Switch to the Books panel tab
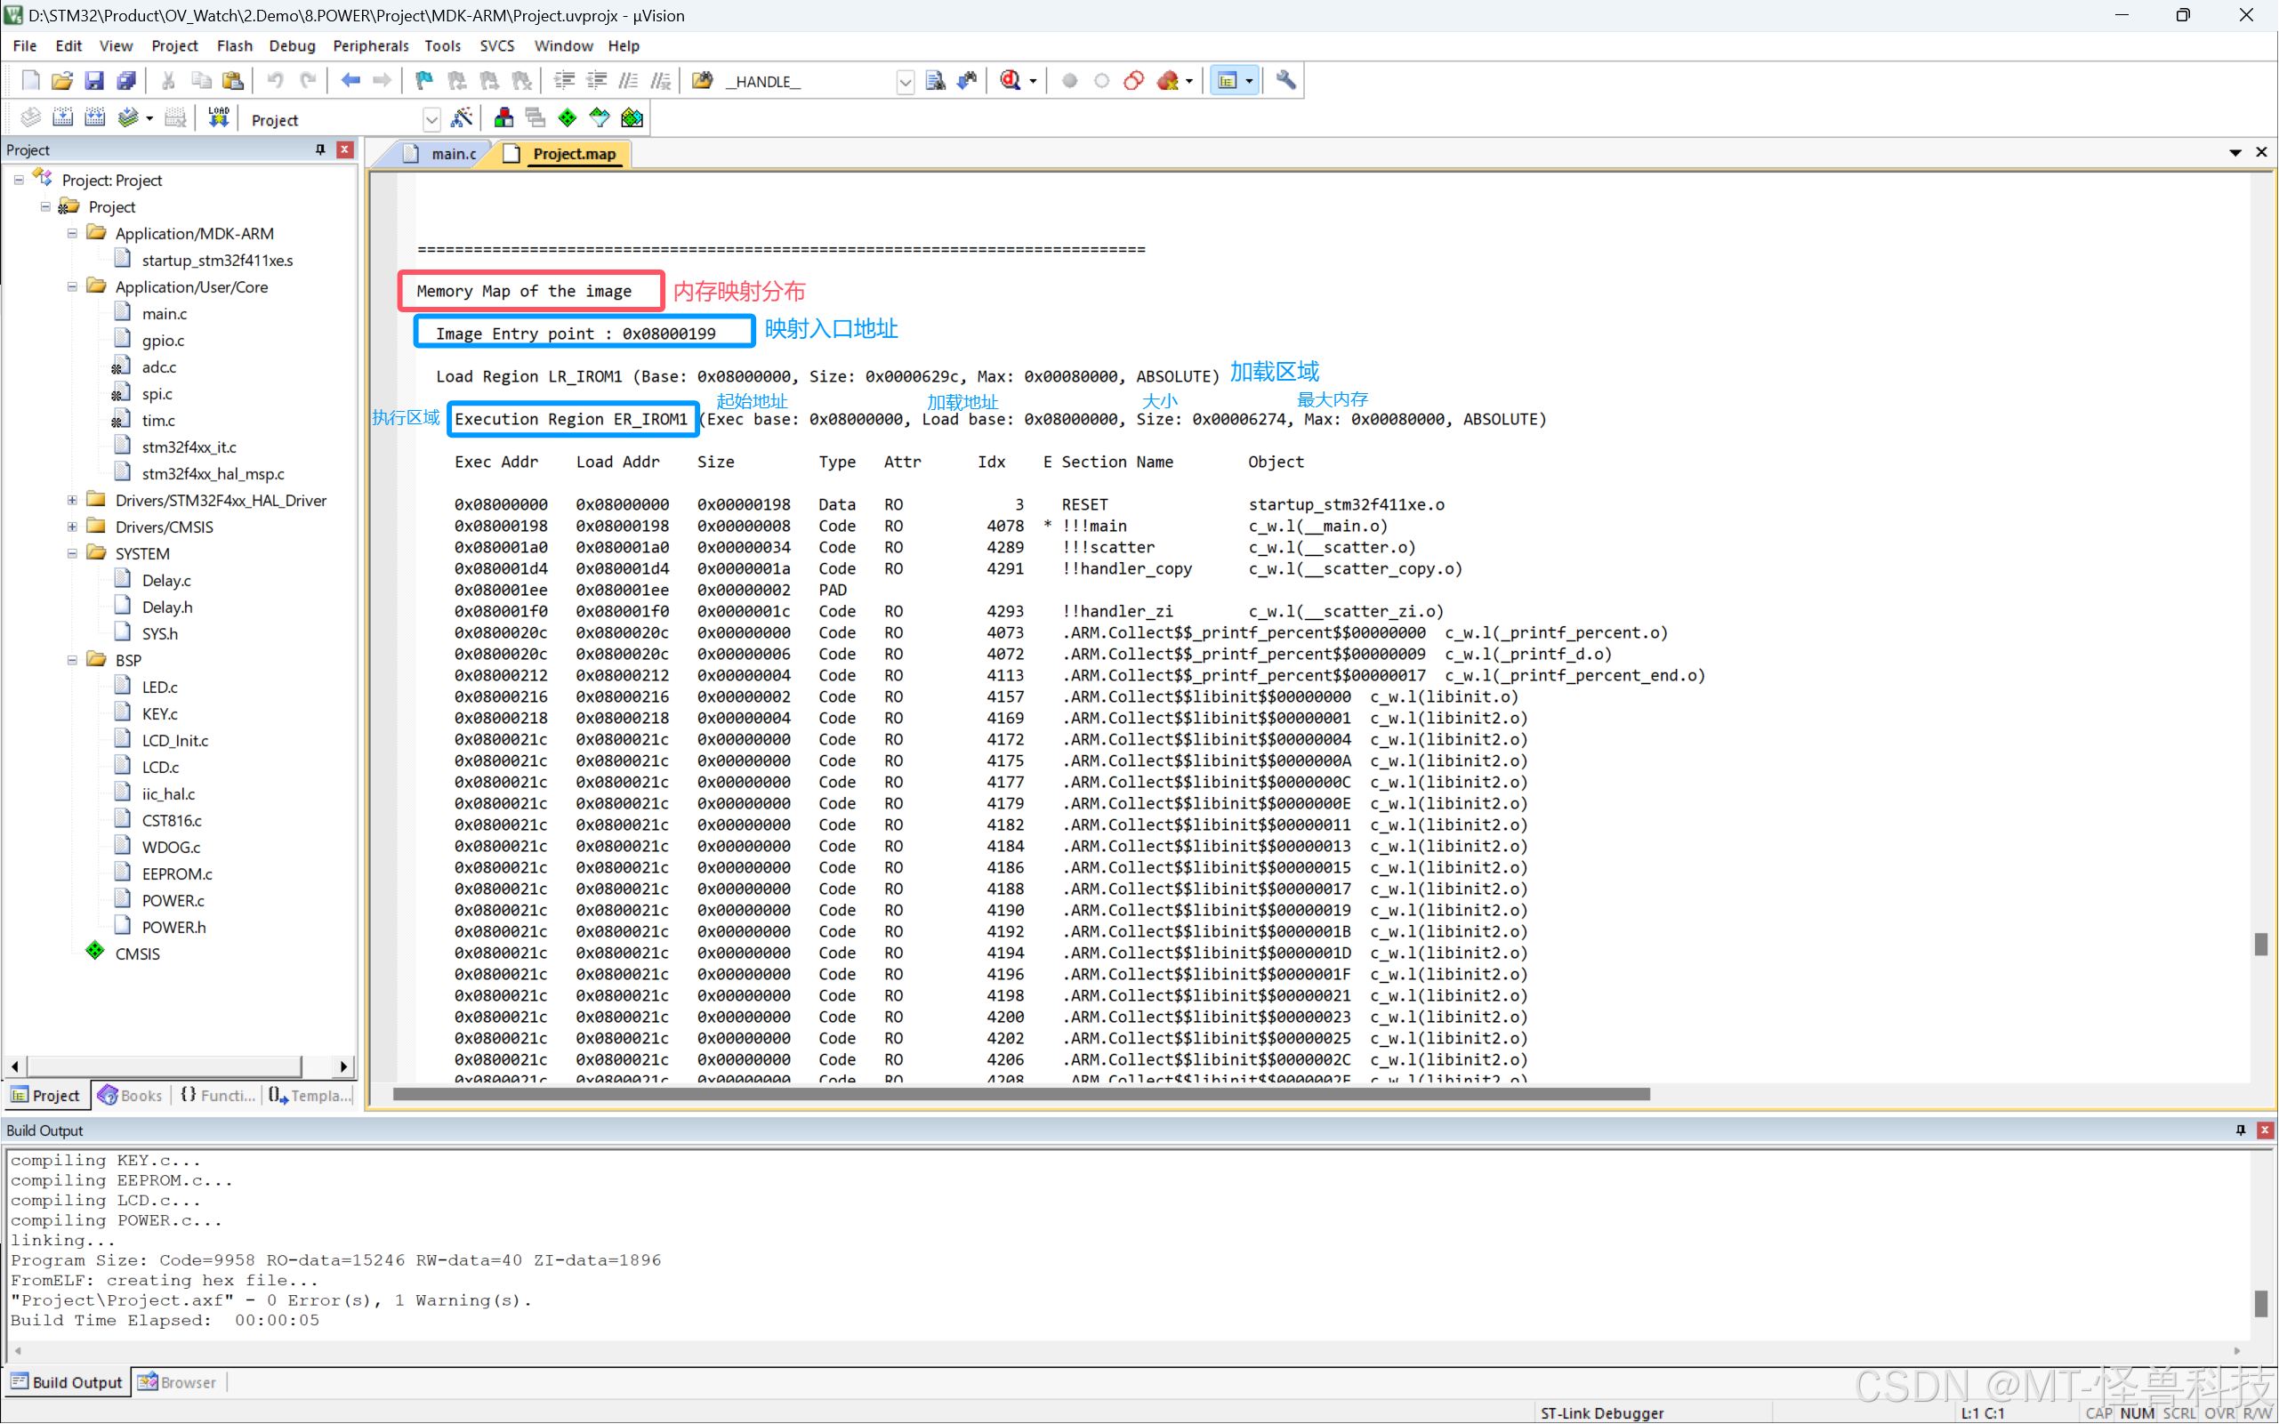The width and height of the screenshot is (2279, 1424). pos(132,1095)
